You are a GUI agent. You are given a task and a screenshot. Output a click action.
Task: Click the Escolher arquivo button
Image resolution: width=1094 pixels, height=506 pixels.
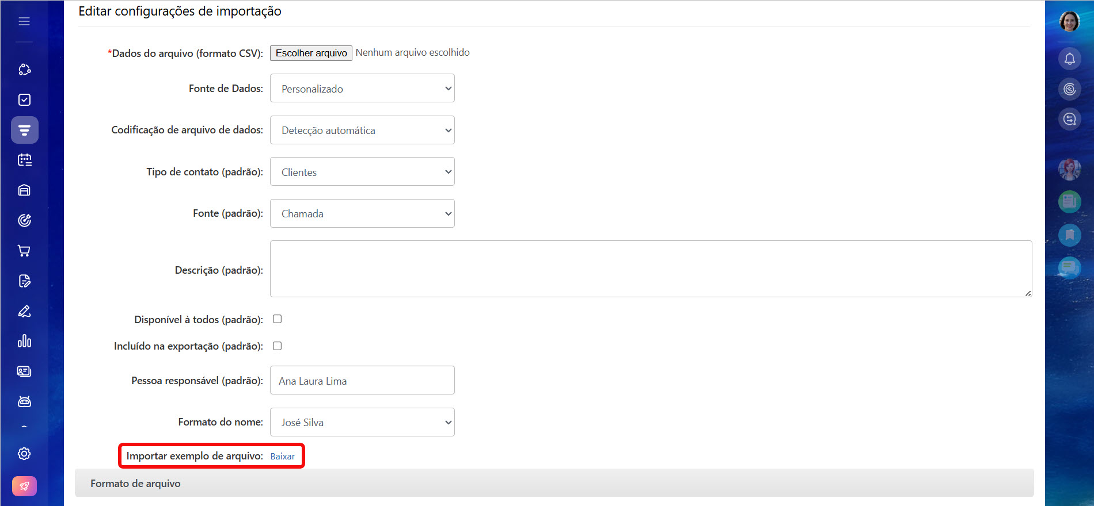click(311, 53)
